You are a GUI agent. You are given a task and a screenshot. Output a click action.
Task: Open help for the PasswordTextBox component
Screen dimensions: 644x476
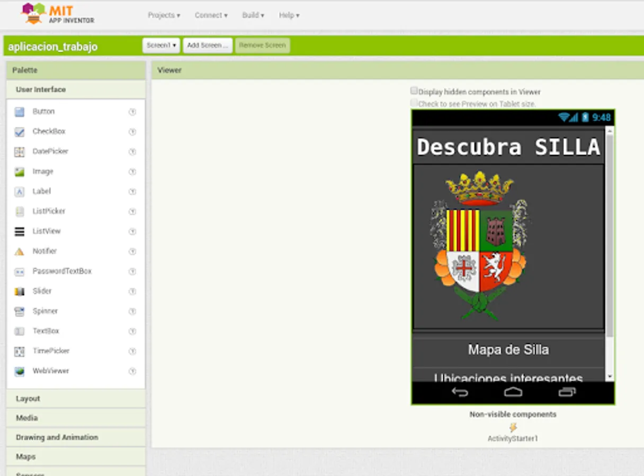point(132,271)
